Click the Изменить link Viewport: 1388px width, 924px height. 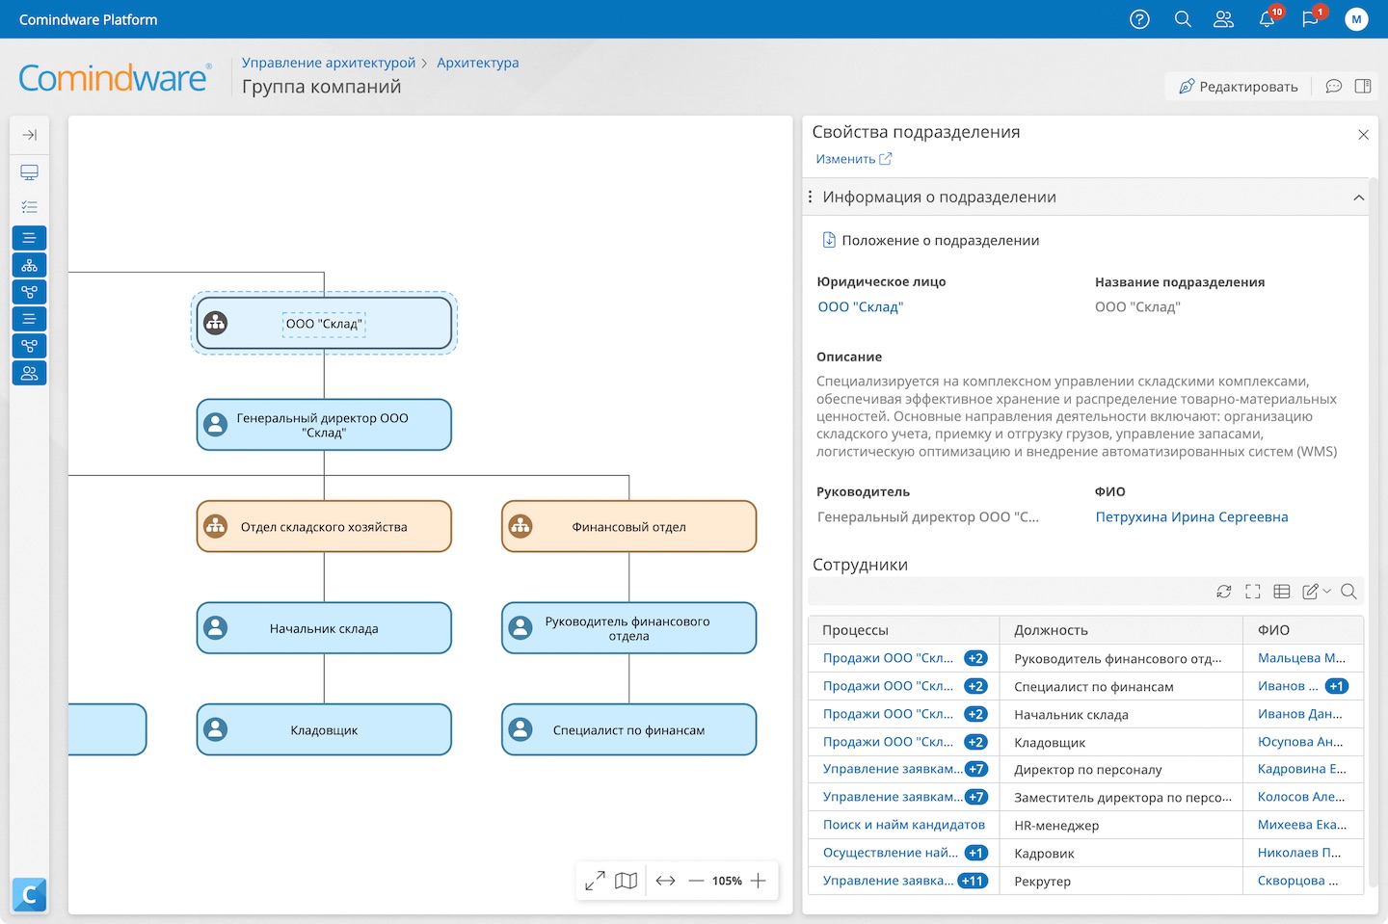854,159
